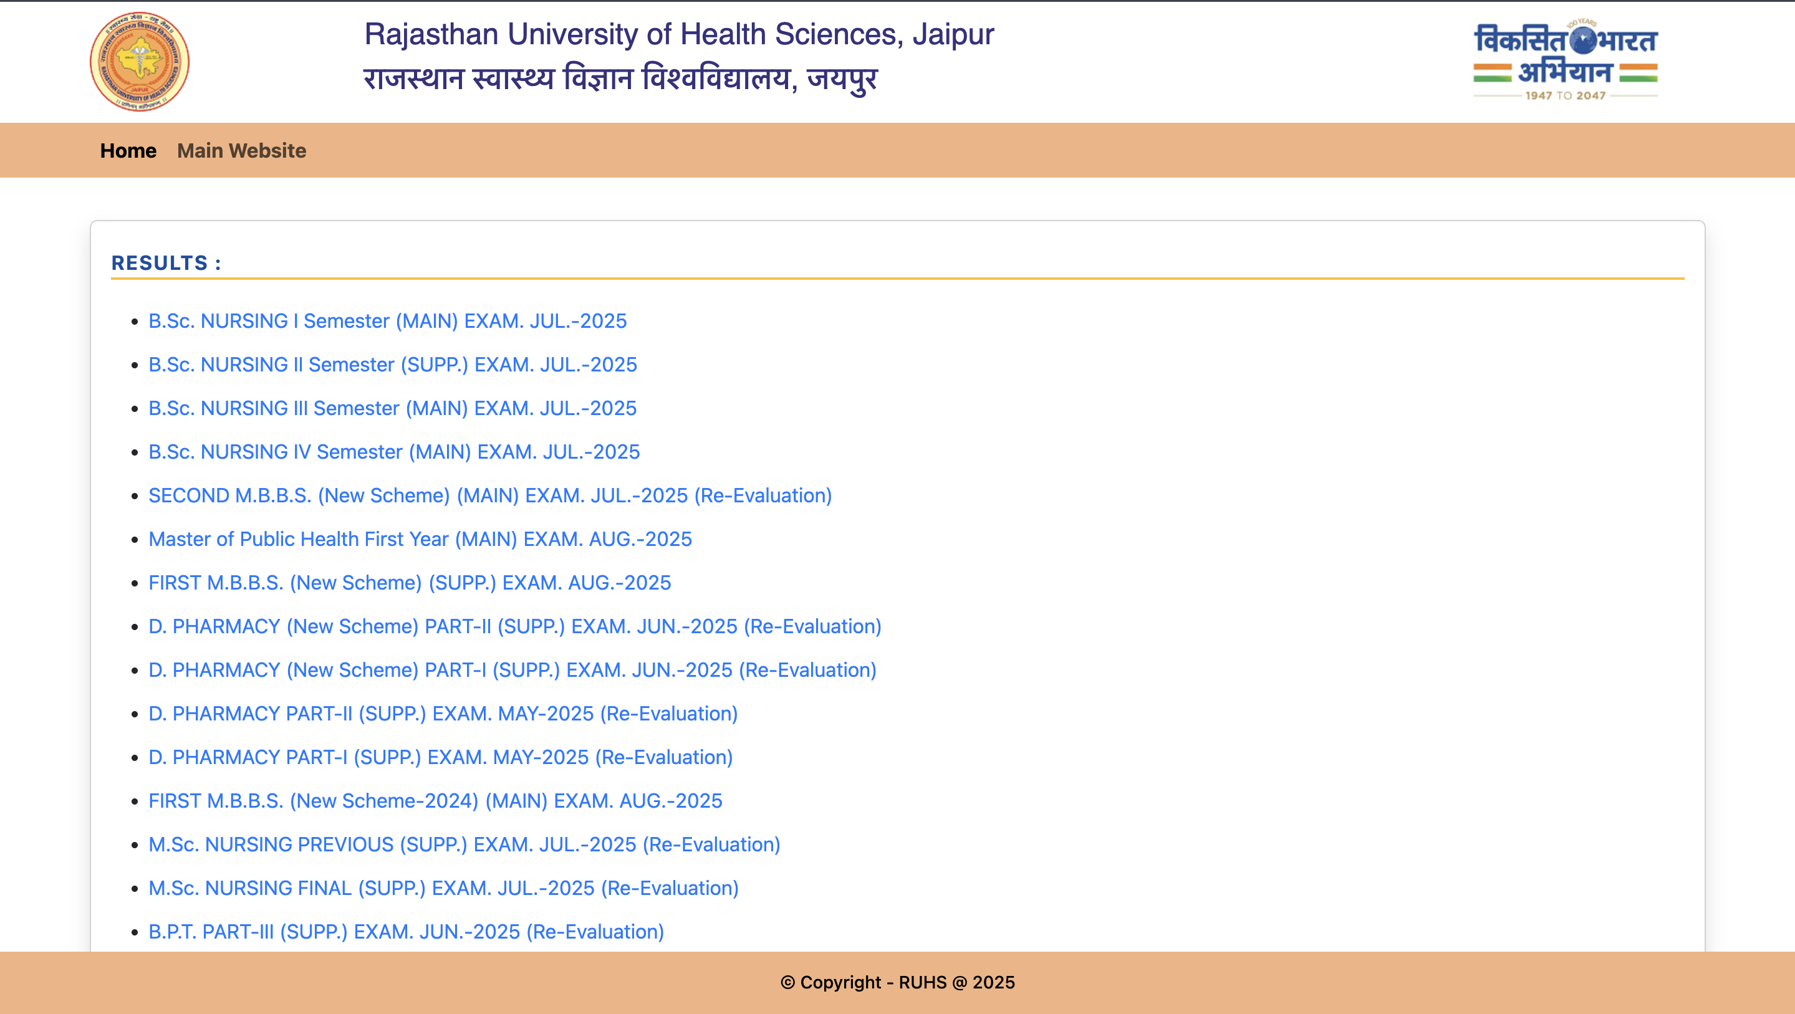Select D. Pharmacy Part-II May-2025 Re-Evaluation

pyautogui.click(x=443, y=714)
